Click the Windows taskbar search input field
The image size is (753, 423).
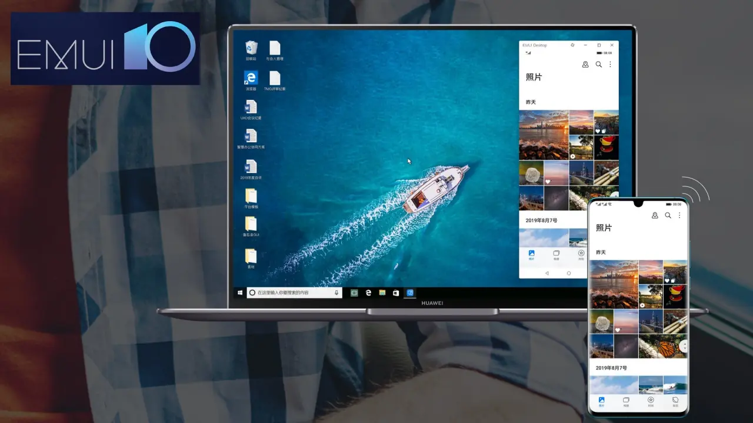click(x=291, y=293)
